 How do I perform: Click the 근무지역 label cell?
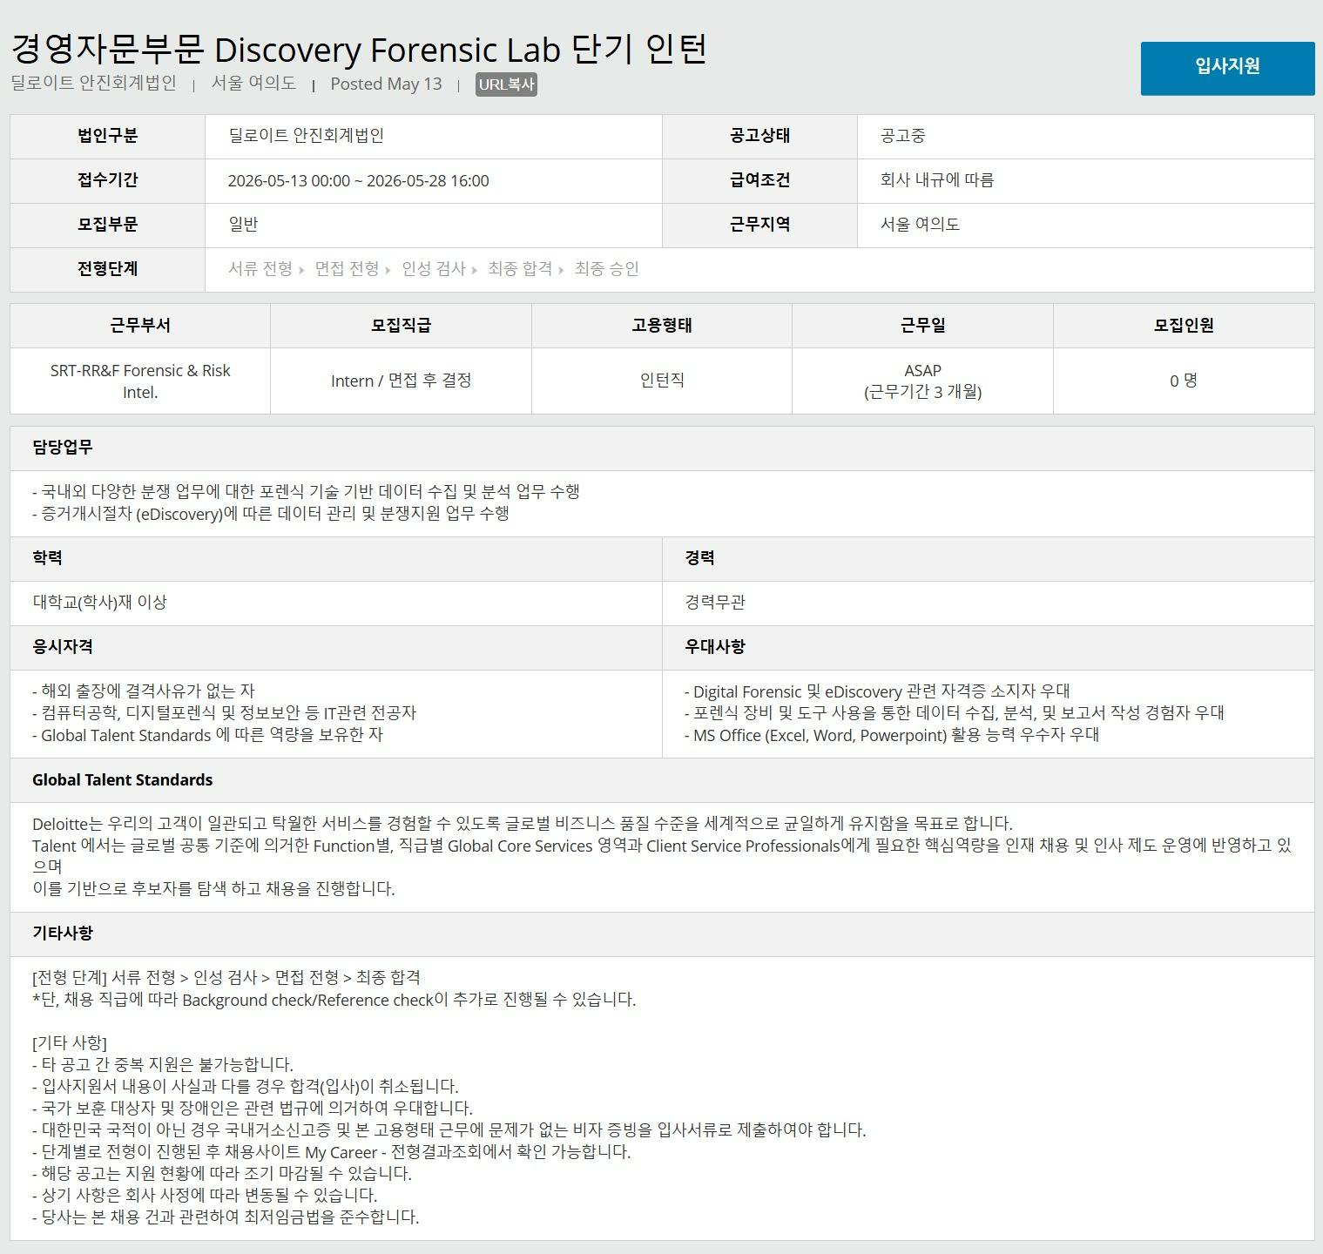click(x=759, y=225)
